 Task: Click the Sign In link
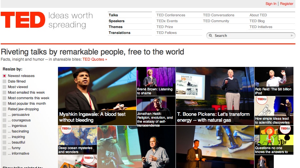pyautogui.click(x=271, y=4)
